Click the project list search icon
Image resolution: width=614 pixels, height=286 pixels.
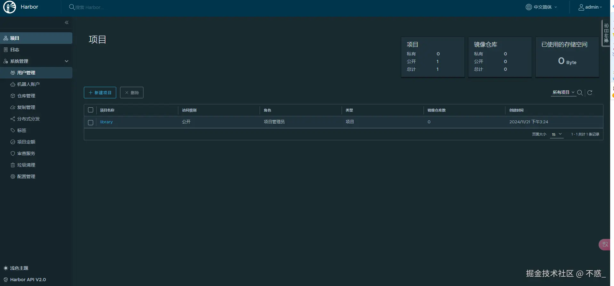[x=580, y=93]
